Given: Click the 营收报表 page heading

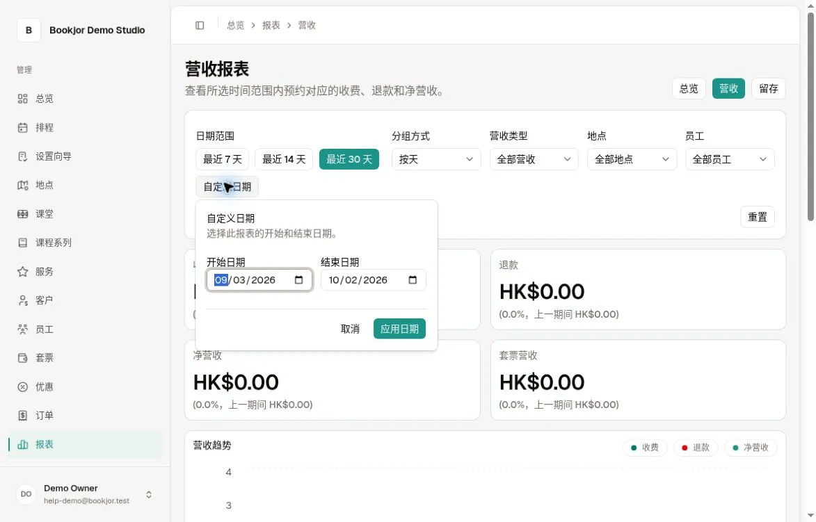Looking at the screenshot, I should click(x=217, y=69).
